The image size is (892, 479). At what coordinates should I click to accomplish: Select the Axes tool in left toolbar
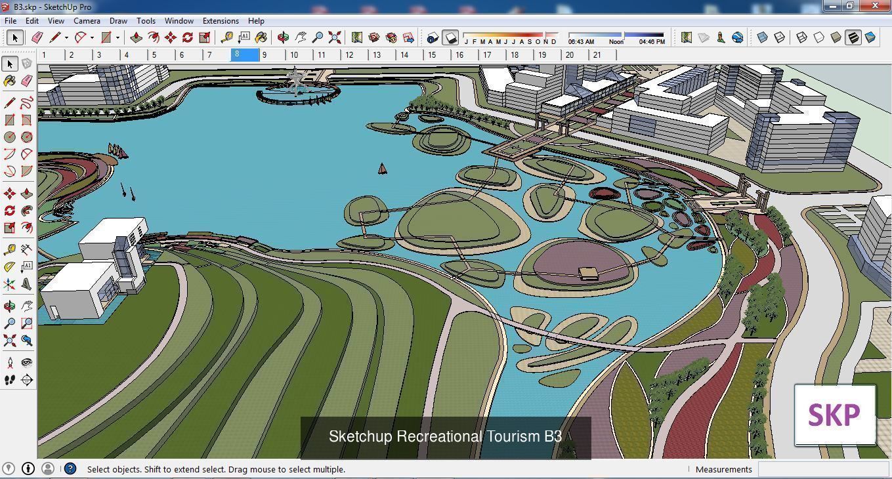(10, 283)
